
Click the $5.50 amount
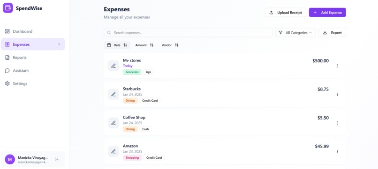323,118
